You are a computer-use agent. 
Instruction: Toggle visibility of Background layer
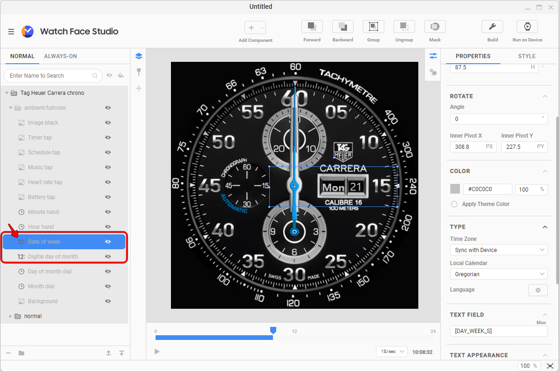click(x=108, y=301)
